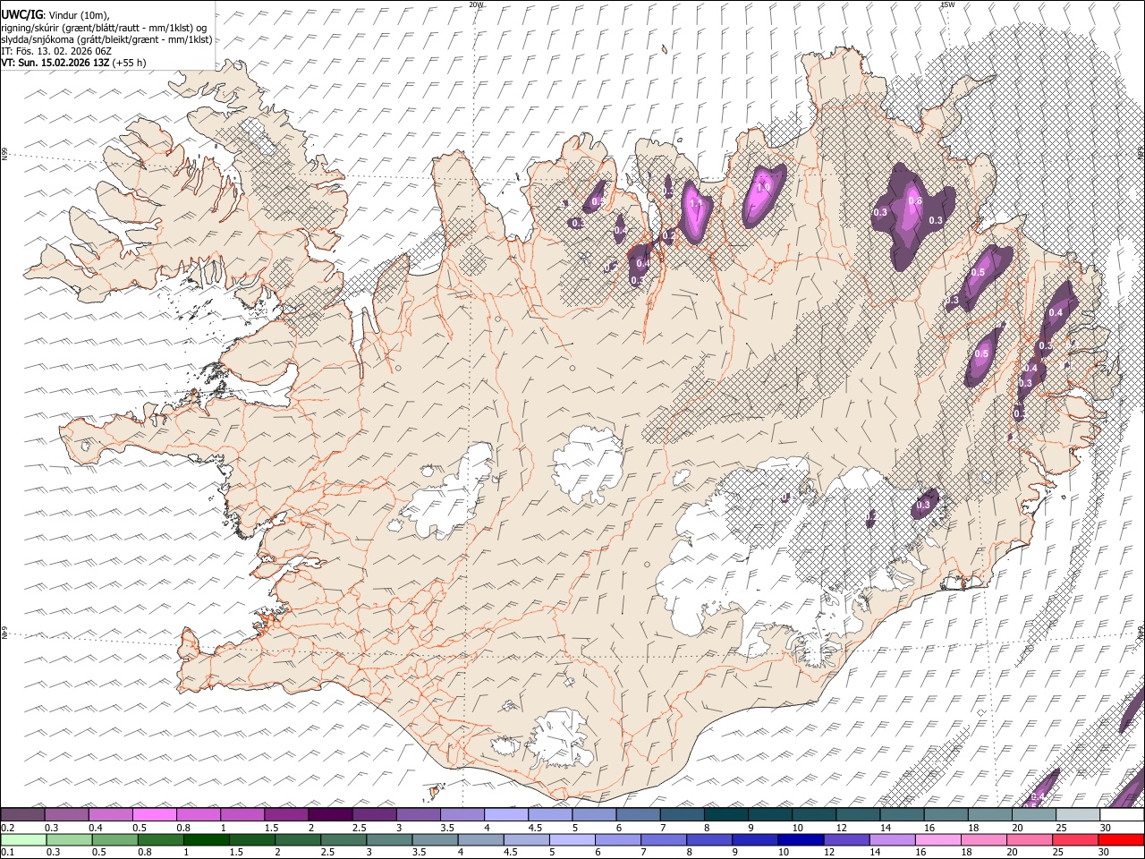
Task: Click the bottom-row green swatch starting at 0.5
Action: click(x=115, y=840)
